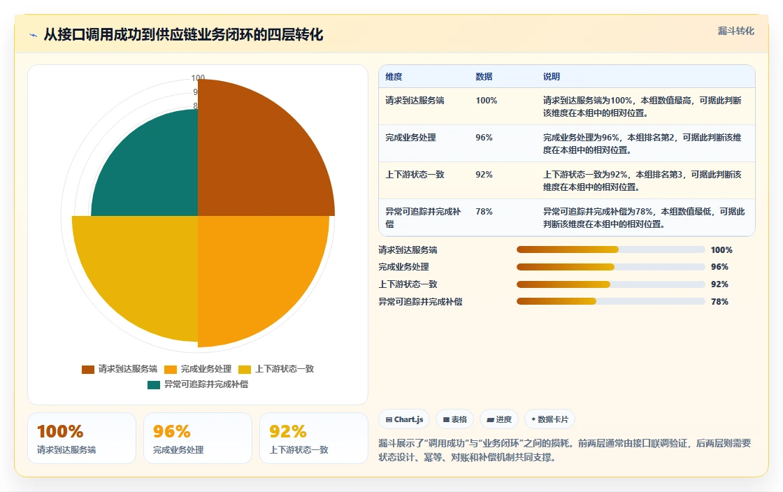Image resolution: width=783 pixels, height=492 pixels.
Task: Click progress label 完成业务处理
Action: 403,267
